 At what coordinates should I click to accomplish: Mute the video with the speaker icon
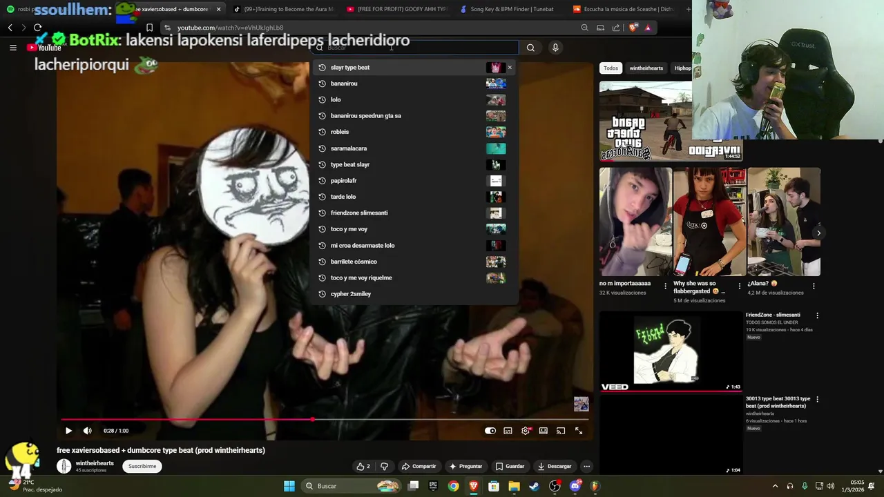point(87,431)
